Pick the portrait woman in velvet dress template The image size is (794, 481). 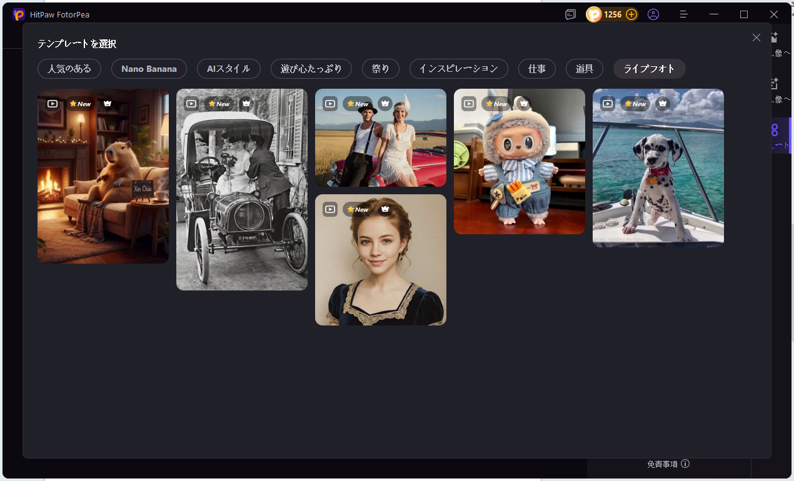click(x=380, y=269)
